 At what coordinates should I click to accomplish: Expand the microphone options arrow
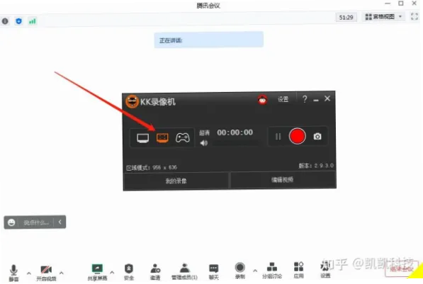[29, 273]
